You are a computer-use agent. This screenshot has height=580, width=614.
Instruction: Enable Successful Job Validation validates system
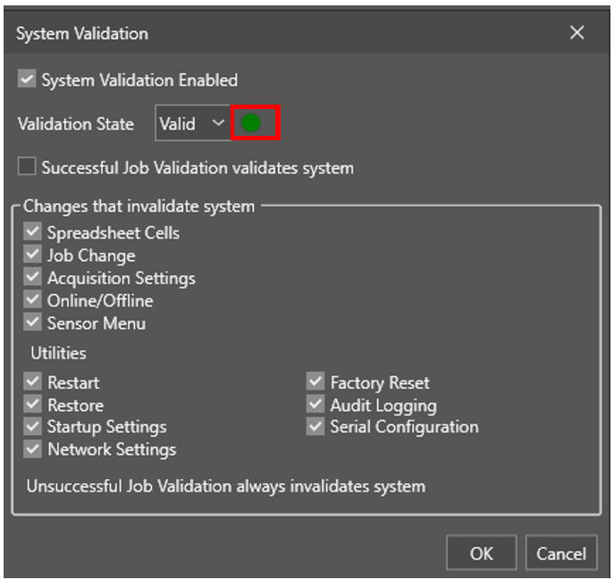pyautogui.click(x=28, y=167)
